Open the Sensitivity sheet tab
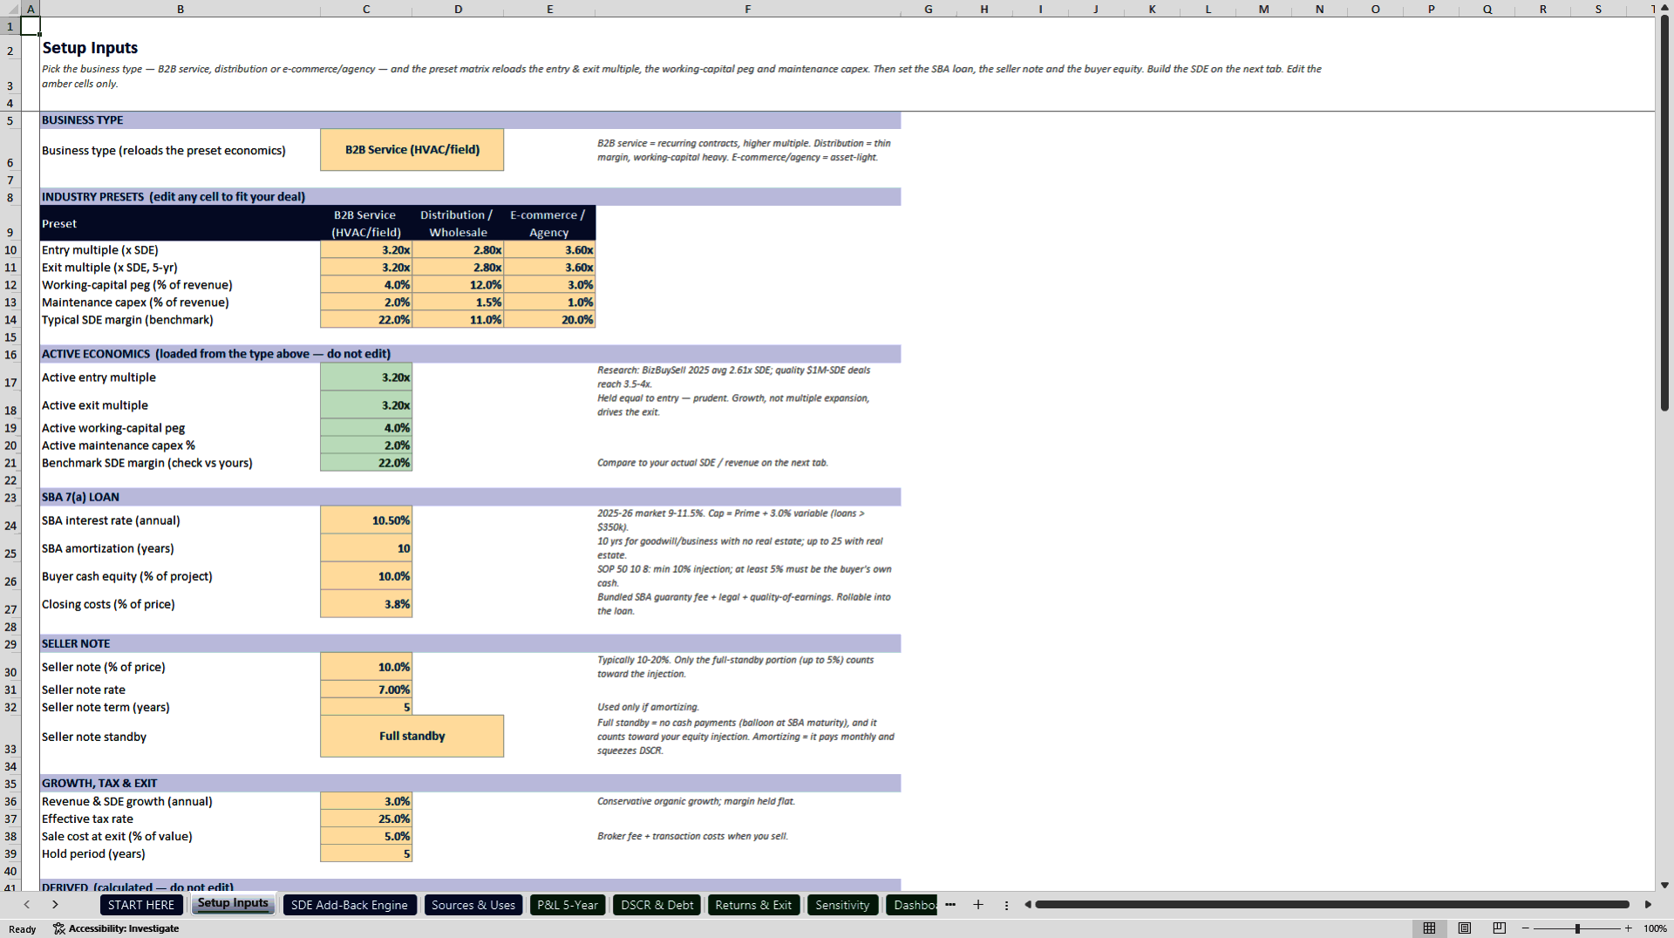Image resolution: width=1674 pixels, height=938 pixels. (842, 905)
